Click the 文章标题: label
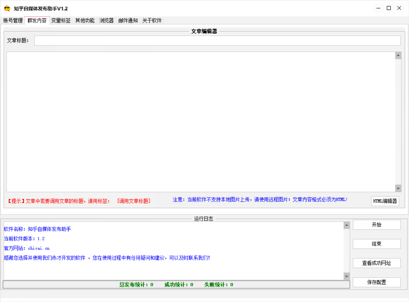This screenshot has width=409, height=302. [x=18, y=41]
